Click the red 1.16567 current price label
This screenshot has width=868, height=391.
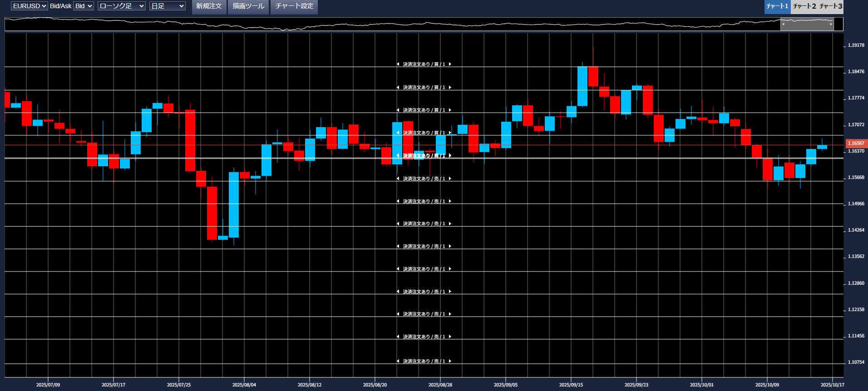point(856,144)
